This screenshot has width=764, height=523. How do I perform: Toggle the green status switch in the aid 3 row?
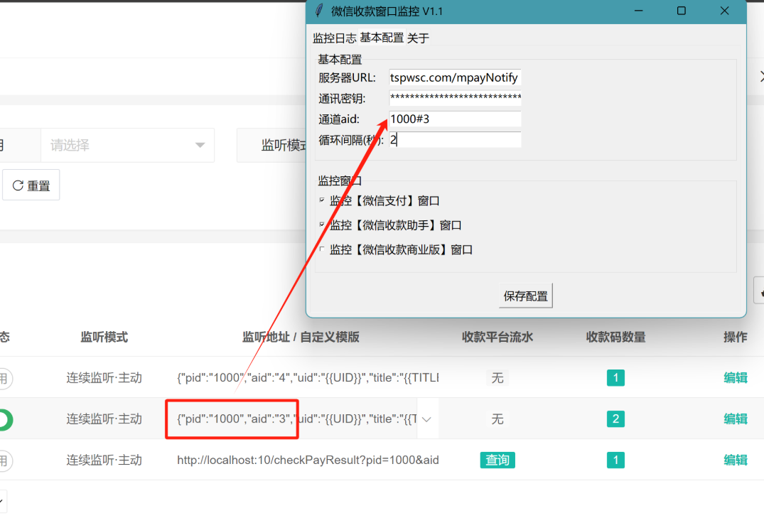tap(6, 419)
